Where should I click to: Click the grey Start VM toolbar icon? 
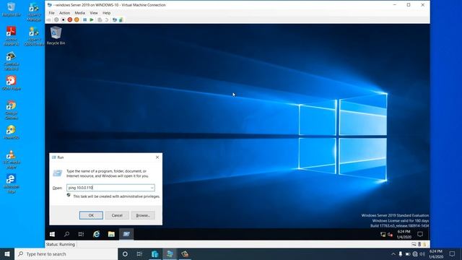click(56, 19)
